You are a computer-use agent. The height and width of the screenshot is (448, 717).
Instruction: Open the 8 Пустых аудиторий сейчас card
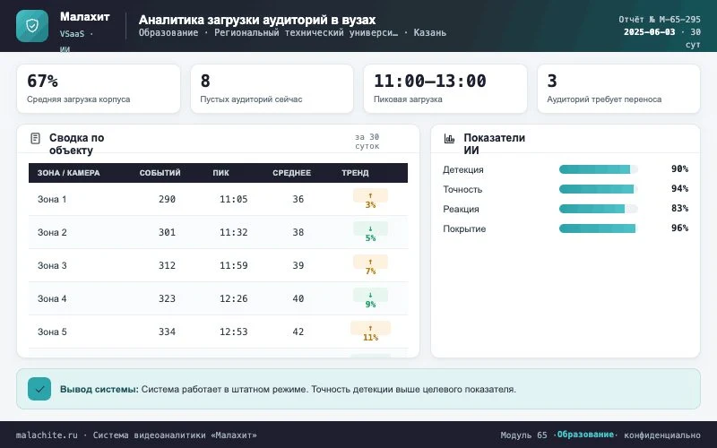click(x=272, y=89)
